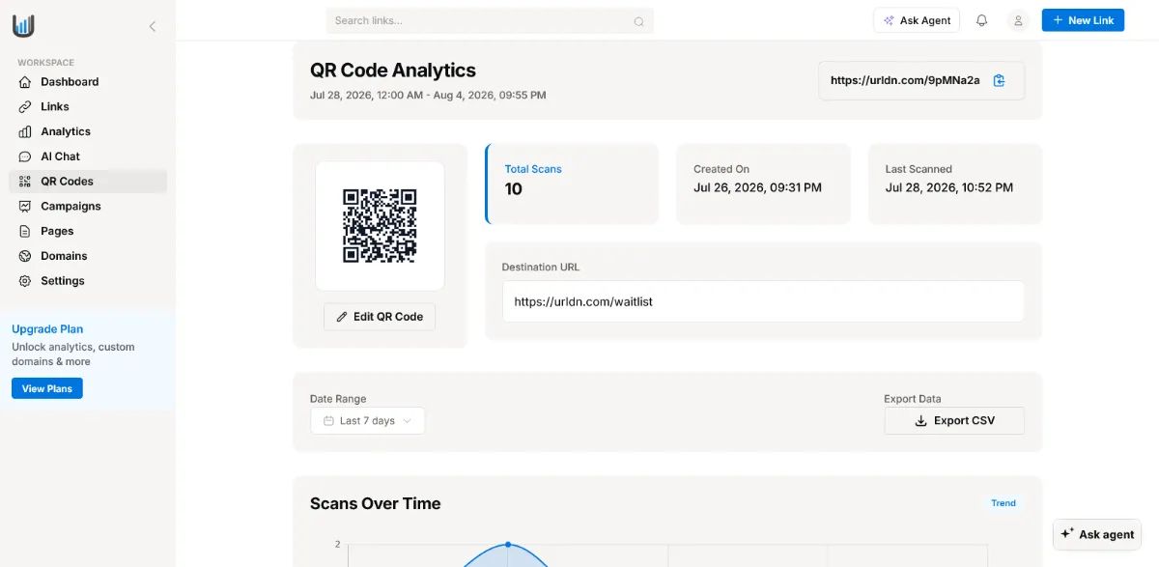Open Pages in the sidebar
This screenshot has height=567, width=1159.
pyautogui.click(x=87, y=231)
